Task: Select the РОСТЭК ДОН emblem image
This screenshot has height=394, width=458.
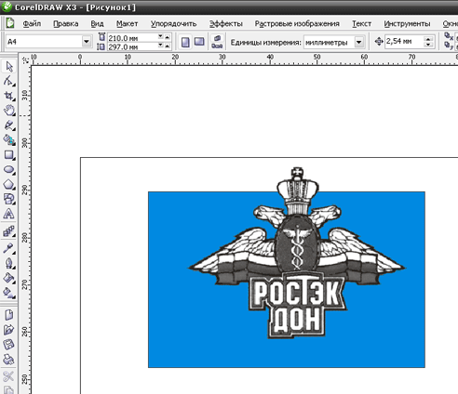Action: (297, 254)
